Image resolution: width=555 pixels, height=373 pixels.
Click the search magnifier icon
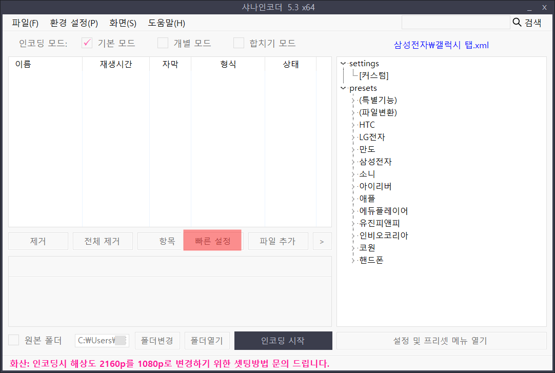(x=517, y=23)
